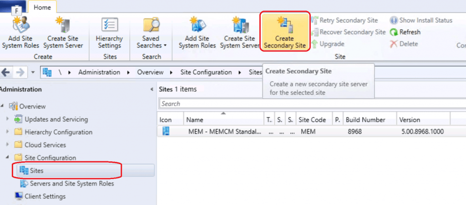The image size is (466, 205).
Task: Select Updates and Servicing
Action: [x=56, y=119]
